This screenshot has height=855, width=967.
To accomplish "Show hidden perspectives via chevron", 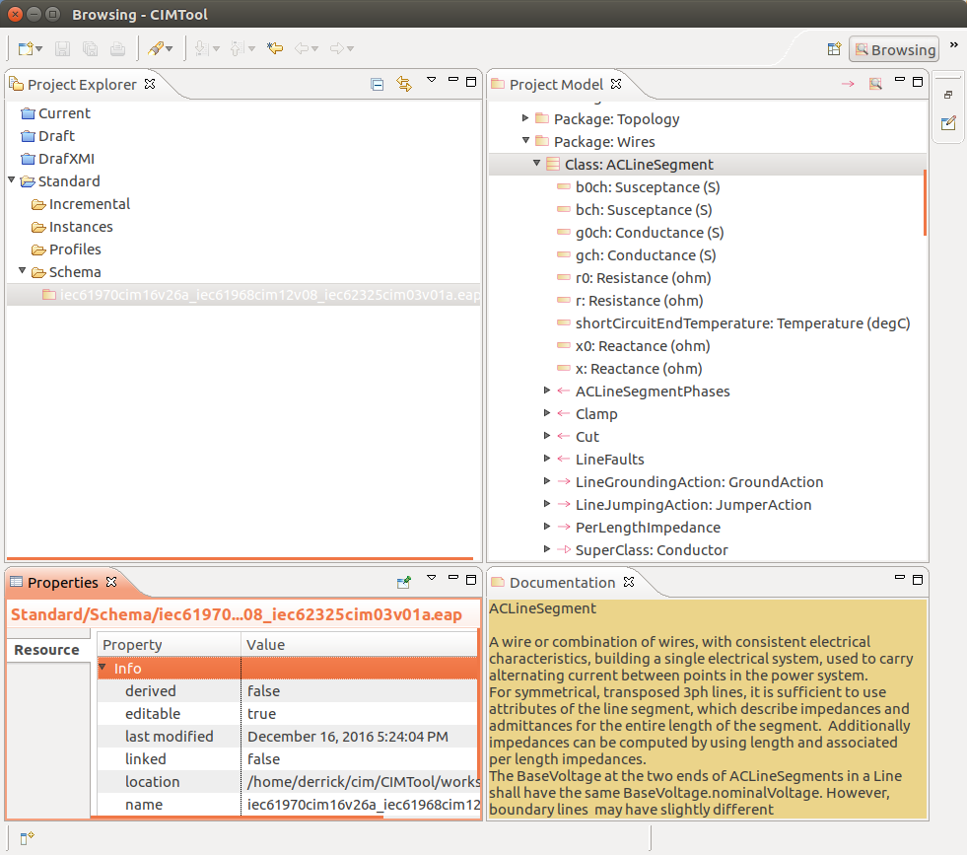I will pos(954,45).
